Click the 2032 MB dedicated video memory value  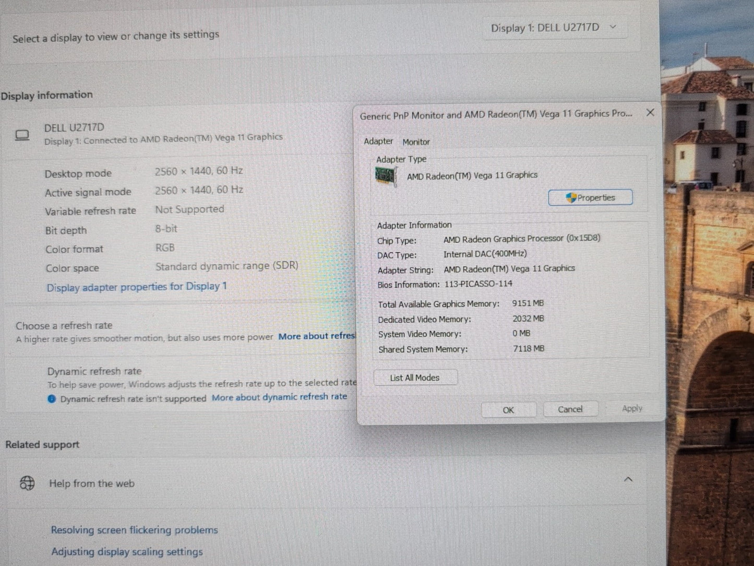(528, 319)
